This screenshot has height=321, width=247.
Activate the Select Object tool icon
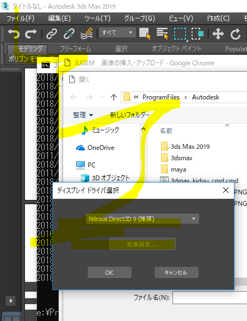(x=145, y=33)
